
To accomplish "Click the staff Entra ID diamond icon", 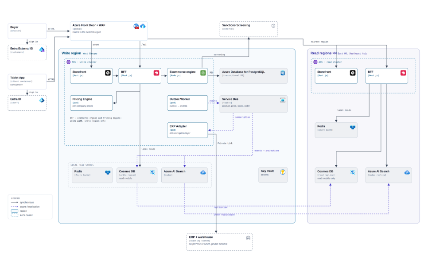I will tap(42, 100).
